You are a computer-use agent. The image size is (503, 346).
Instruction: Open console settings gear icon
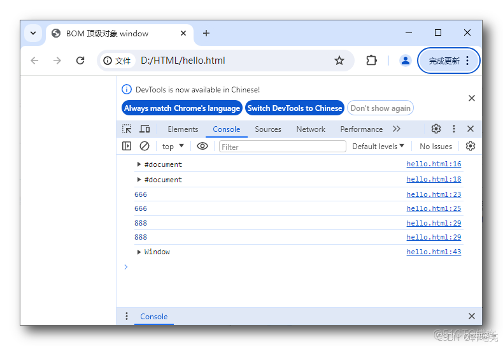click(x=471, y=147)
